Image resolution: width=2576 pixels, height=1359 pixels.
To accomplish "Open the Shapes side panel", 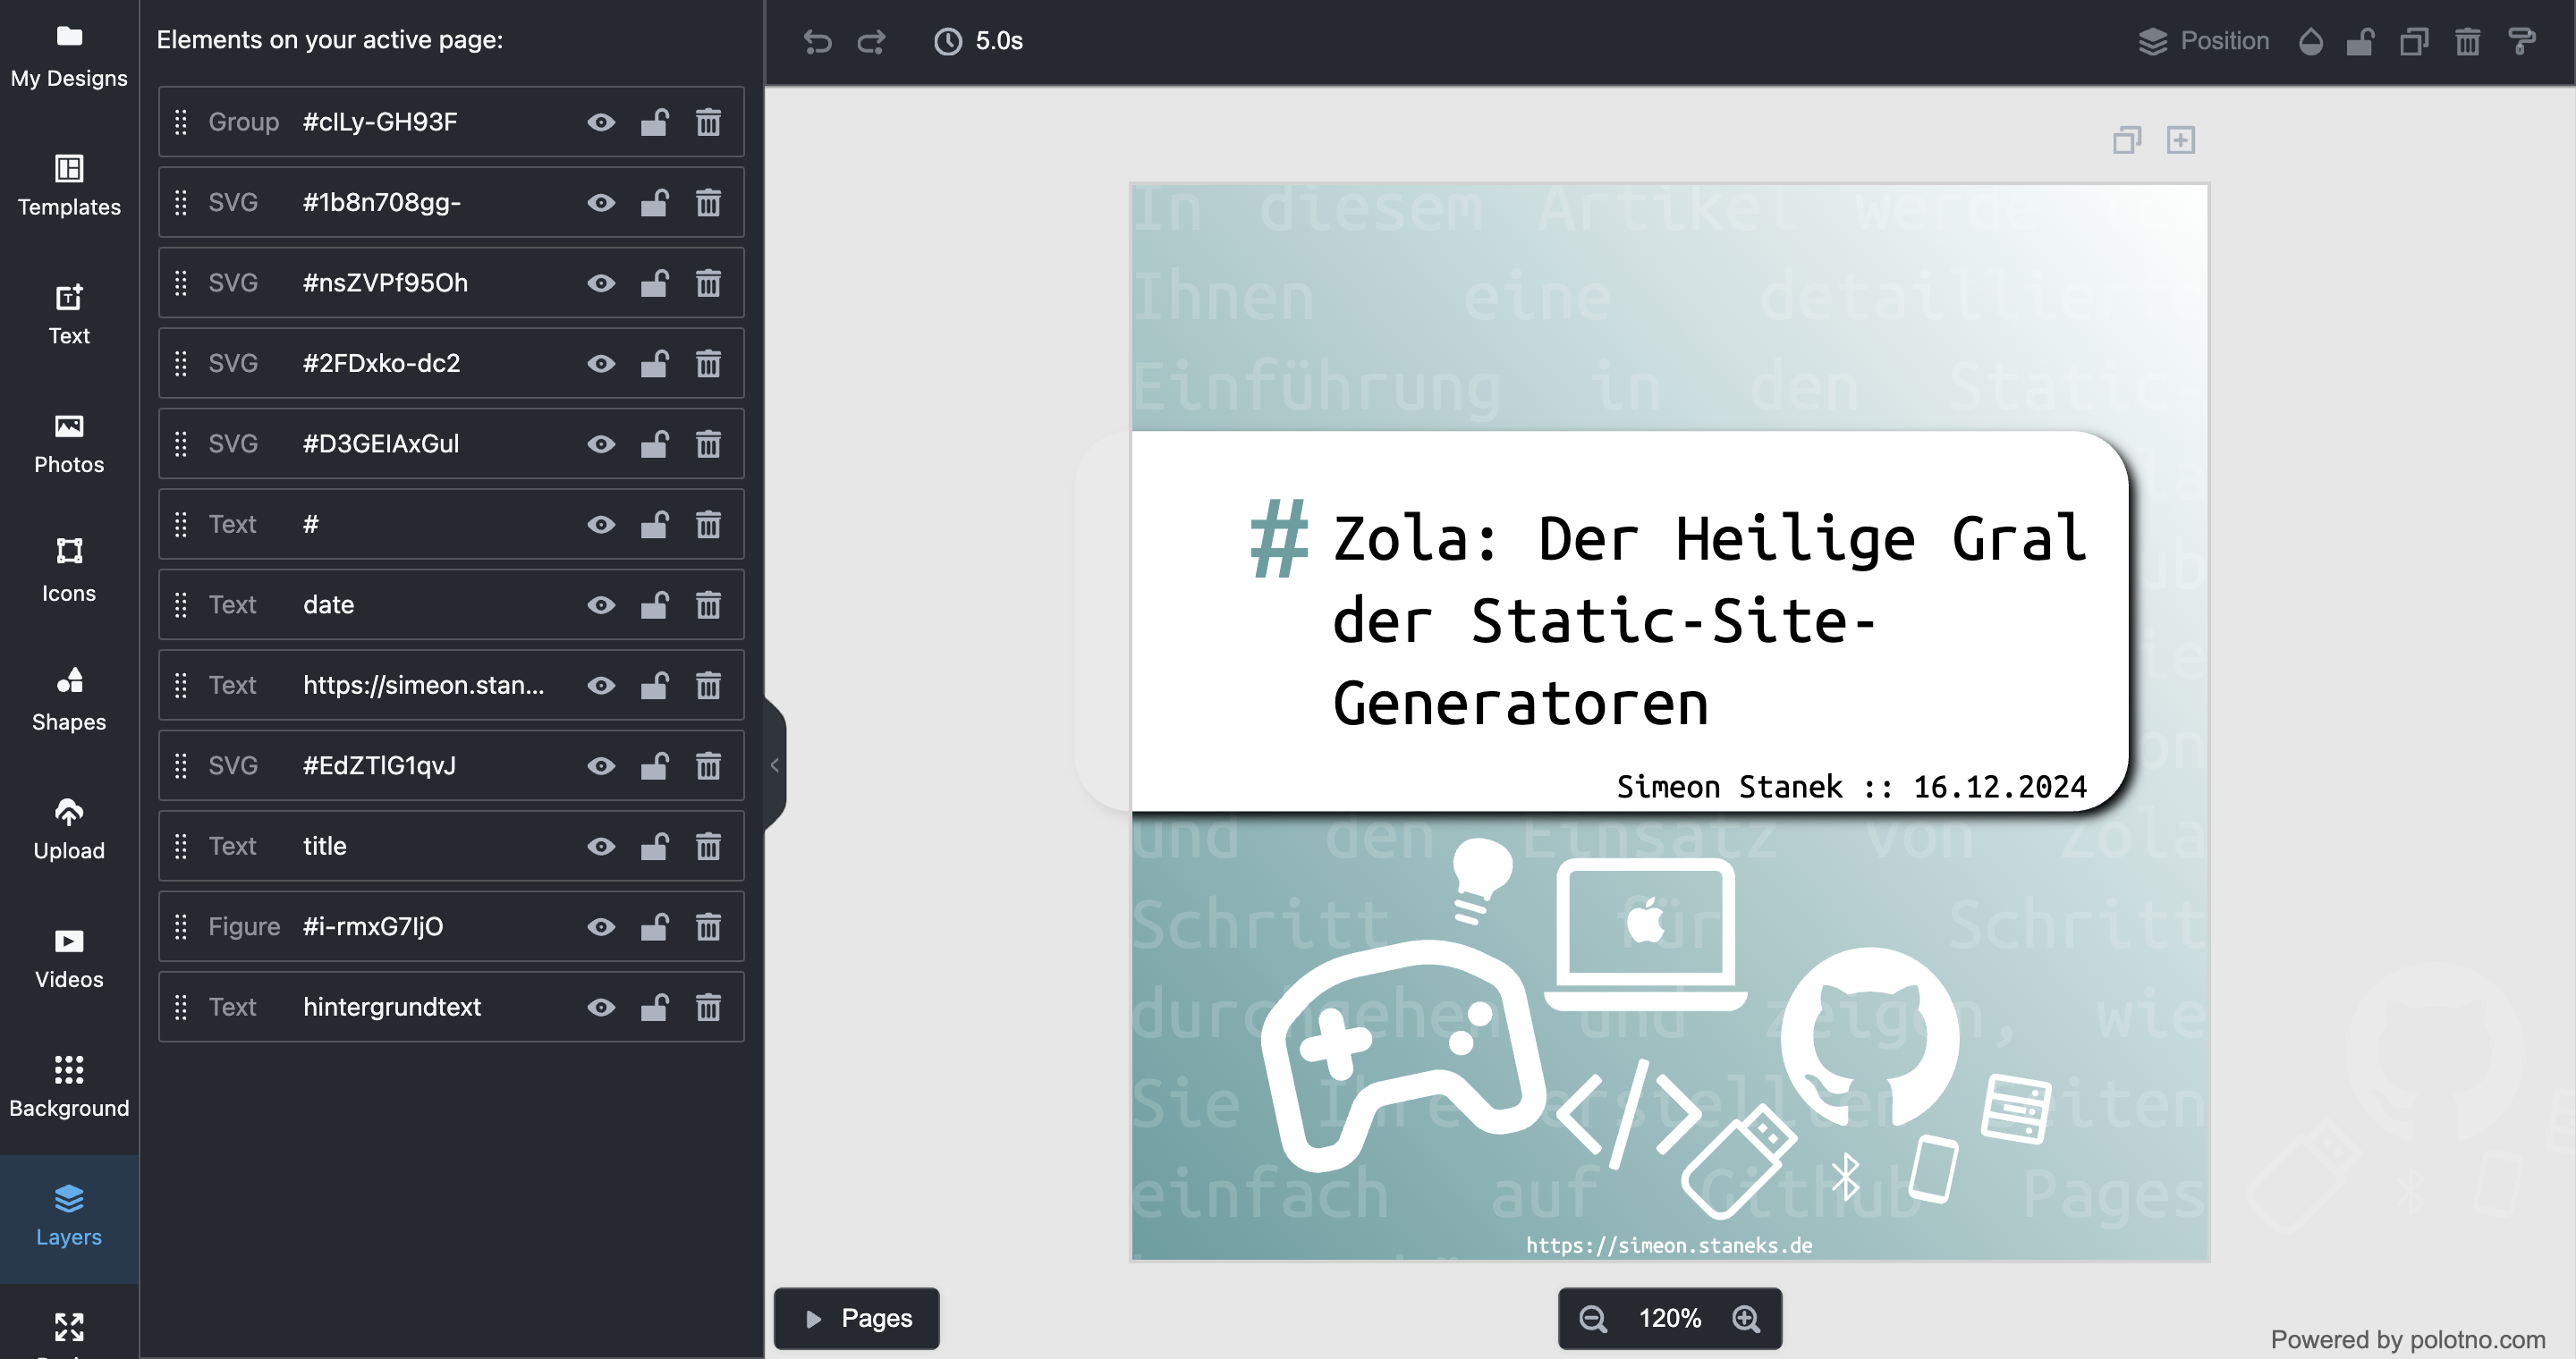I will point(69,700).
